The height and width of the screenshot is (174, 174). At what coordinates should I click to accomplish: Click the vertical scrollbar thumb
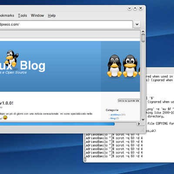[143, 38]
